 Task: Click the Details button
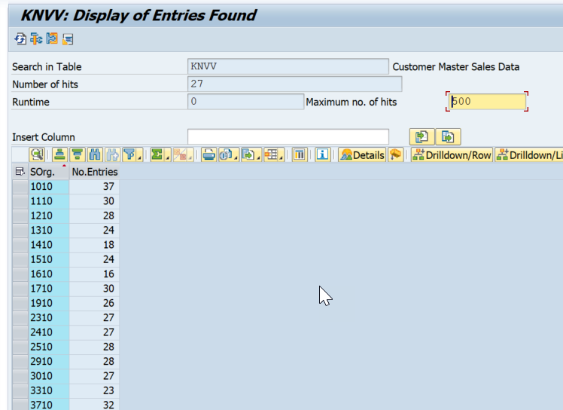362,155
